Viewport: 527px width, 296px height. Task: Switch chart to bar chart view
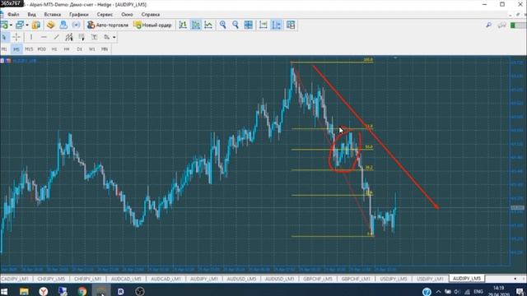[183, 25]
